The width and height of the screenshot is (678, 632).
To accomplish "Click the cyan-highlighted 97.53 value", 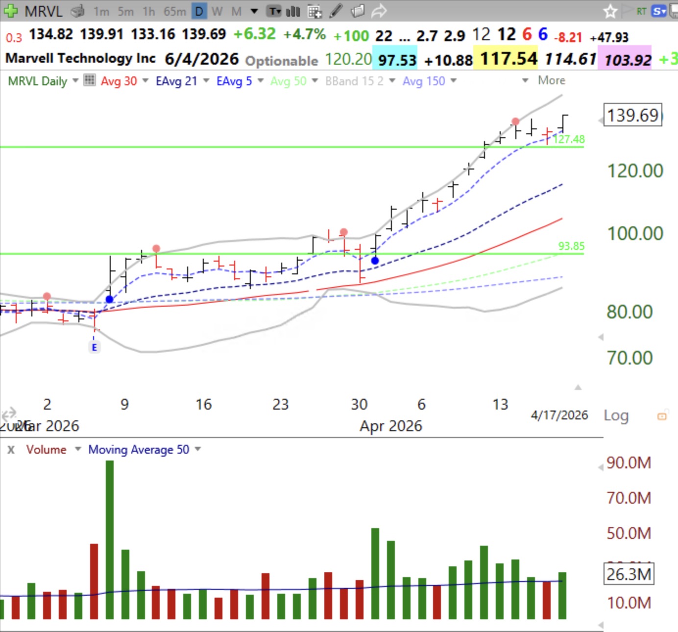I will [x=397, y=60].
